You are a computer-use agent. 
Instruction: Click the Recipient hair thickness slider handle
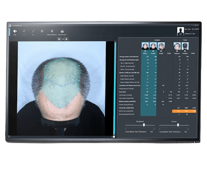[144, 125]
